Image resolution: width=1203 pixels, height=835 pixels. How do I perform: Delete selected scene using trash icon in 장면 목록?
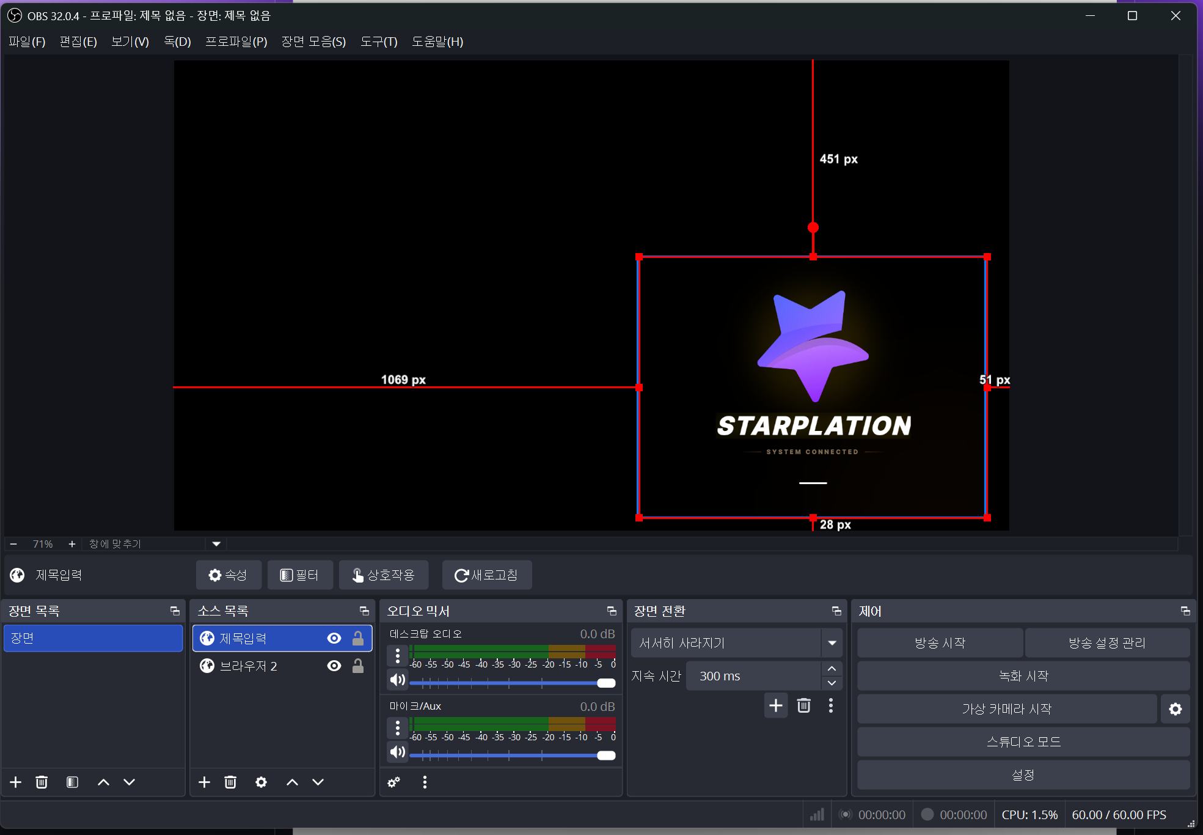[42, 782]
